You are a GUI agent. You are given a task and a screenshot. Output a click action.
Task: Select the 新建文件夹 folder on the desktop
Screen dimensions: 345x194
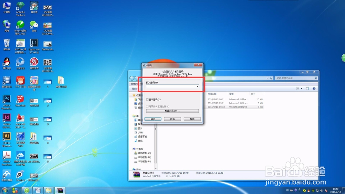click(61, 82)
